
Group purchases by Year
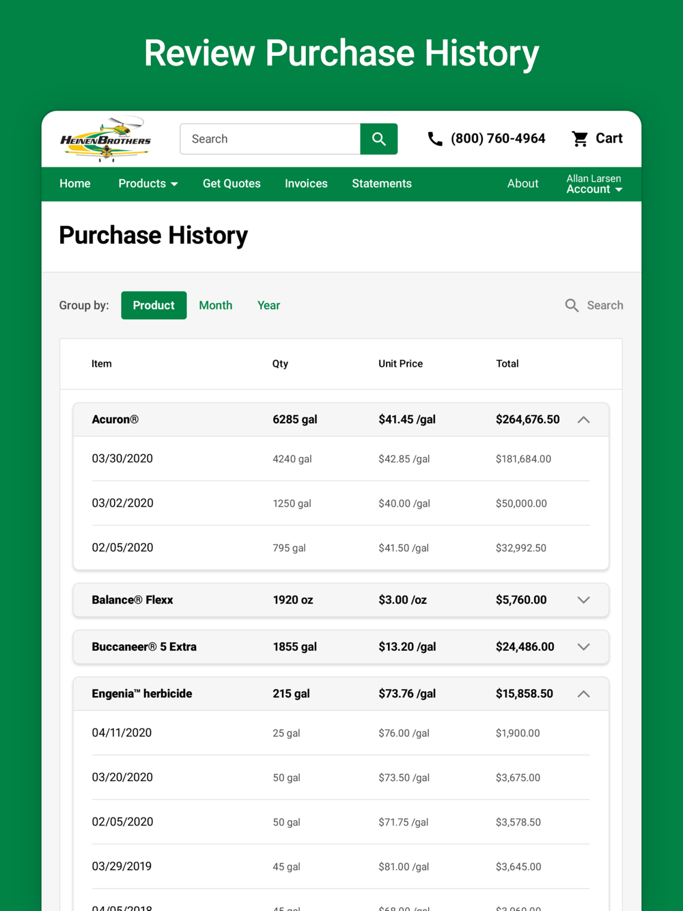point(268,305)
